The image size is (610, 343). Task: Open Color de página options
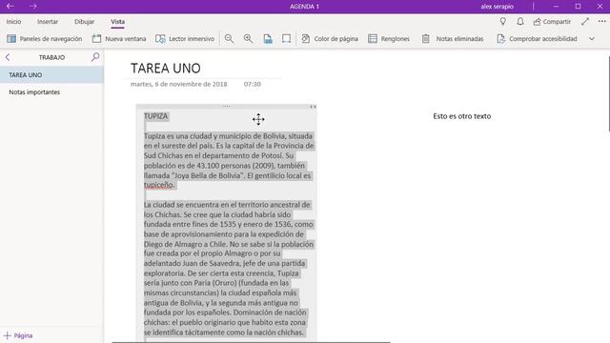pyautogui.click(x=330, y=39)
